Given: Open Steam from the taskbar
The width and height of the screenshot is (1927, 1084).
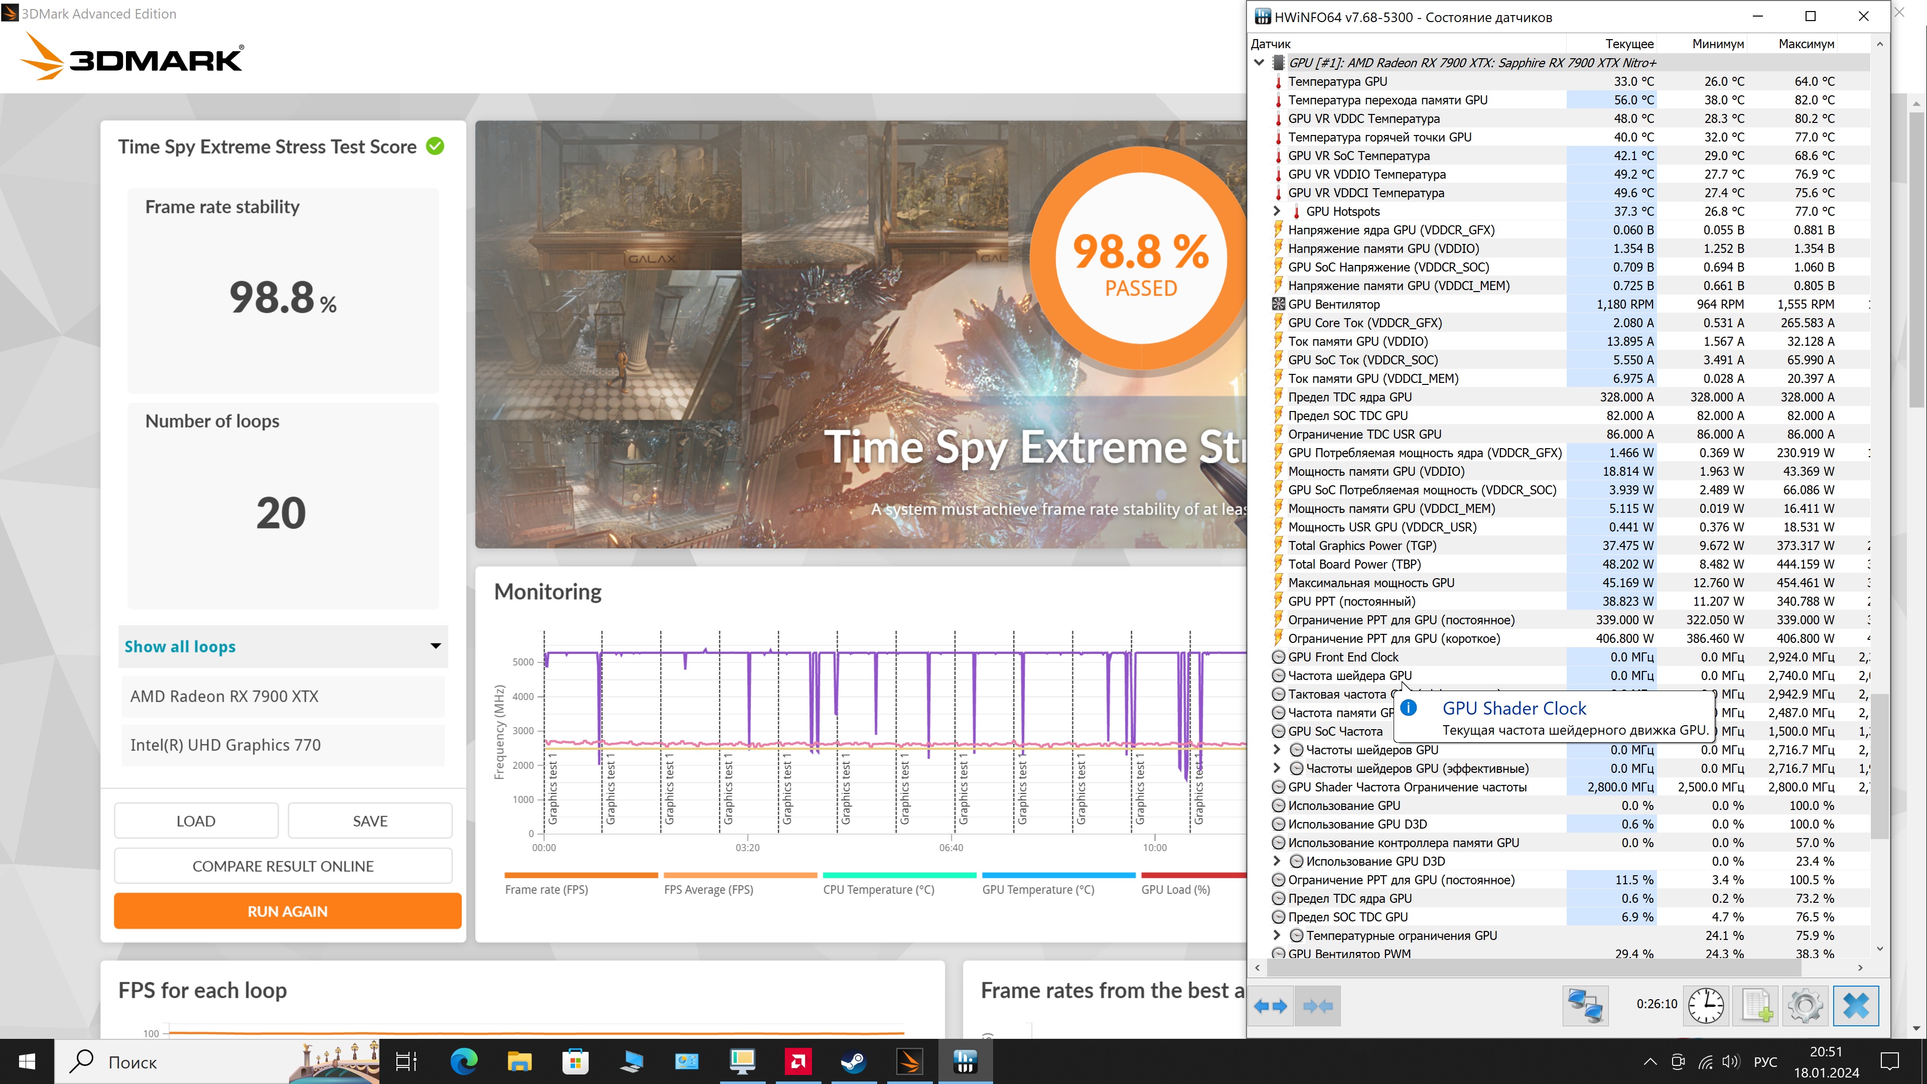Looking at the screenshot, I should point(854,1061).
